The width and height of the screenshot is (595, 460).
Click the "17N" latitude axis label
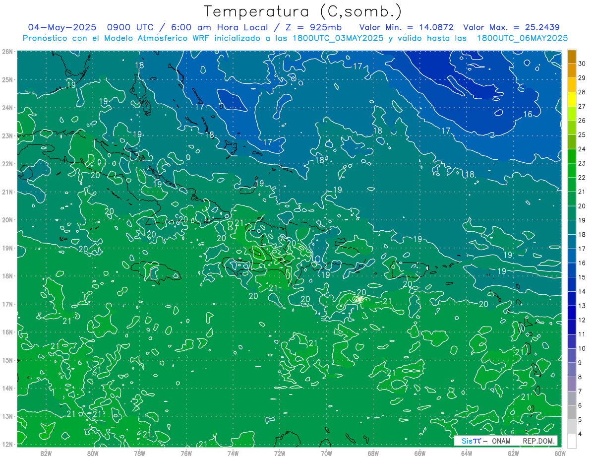(7, 304)
